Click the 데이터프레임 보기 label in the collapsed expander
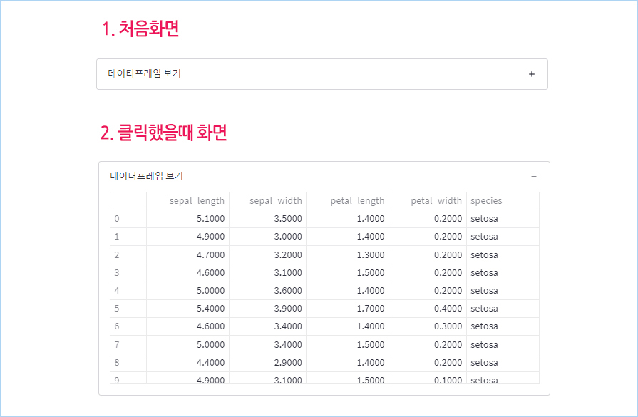Image resolution: width=638 pixels, height=417 pixels. [x=144, y=73]
